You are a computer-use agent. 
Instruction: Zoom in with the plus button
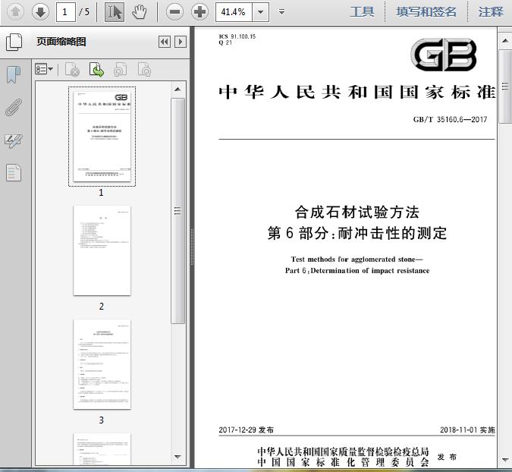pos(199,12)
